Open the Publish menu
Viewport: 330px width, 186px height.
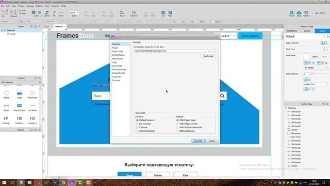39,6
